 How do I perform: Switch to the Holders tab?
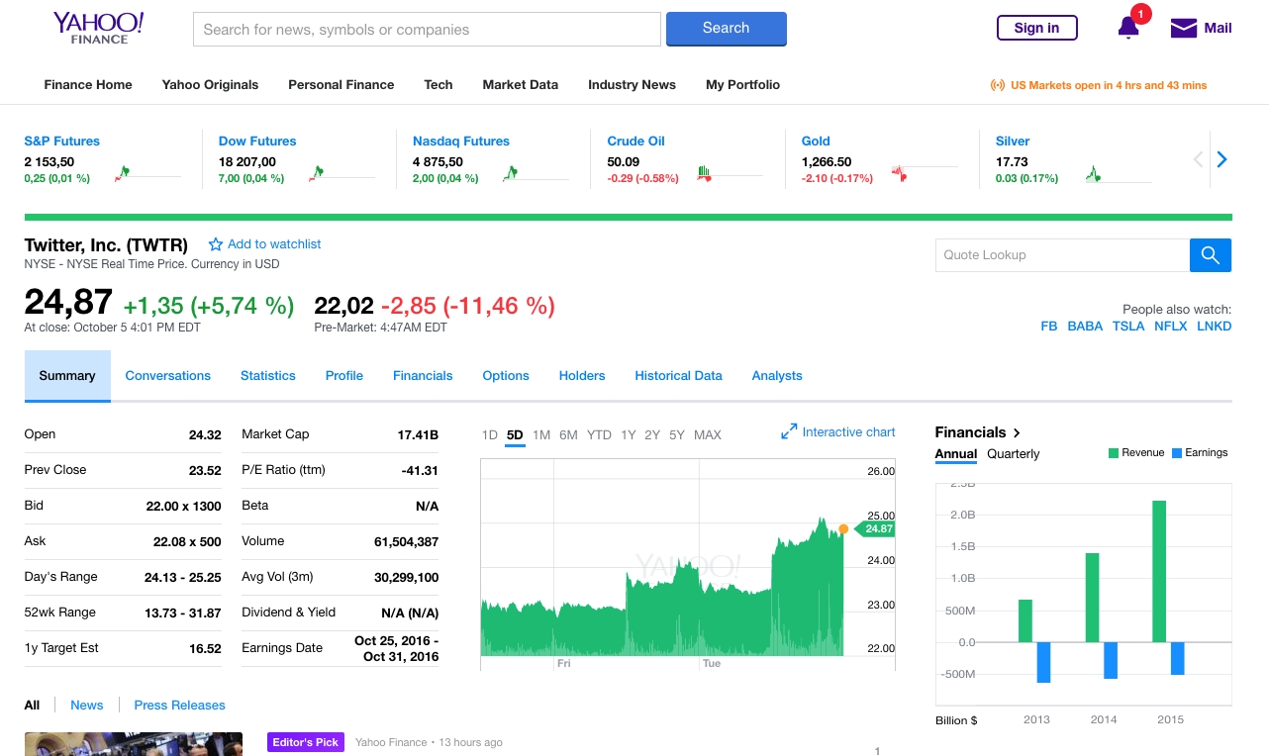coord(582,376)
